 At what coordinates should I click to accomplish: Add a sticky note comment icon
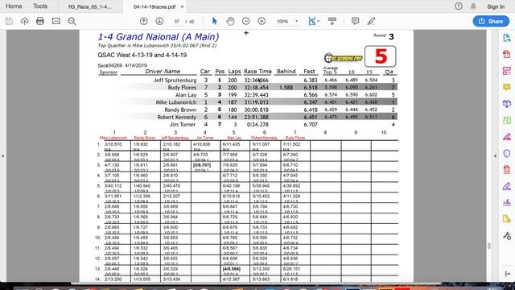(355, 22)
